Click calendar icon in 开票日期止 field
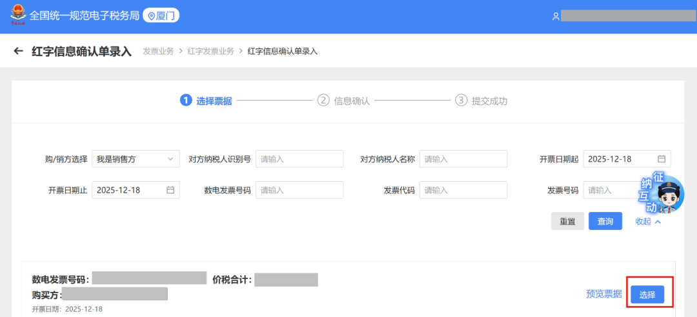 click(170, 190)
